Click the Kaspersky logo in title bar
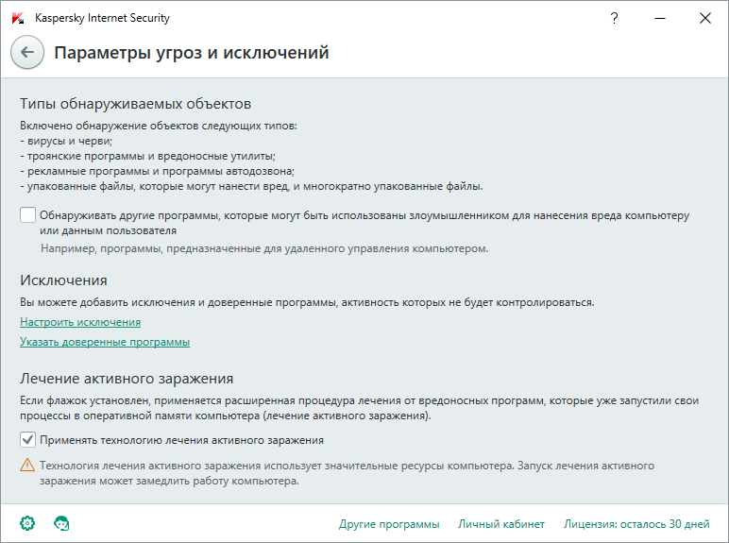The height and width of the screenshot is (543, 729). [18, 18]
